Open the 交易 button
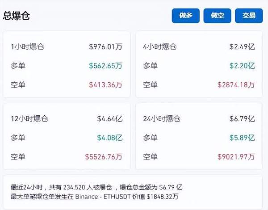This screenshot has width=268, height=210. [x=249, y=16]
